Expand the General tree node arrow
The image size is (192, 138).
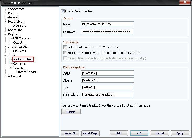pos(5,17)
